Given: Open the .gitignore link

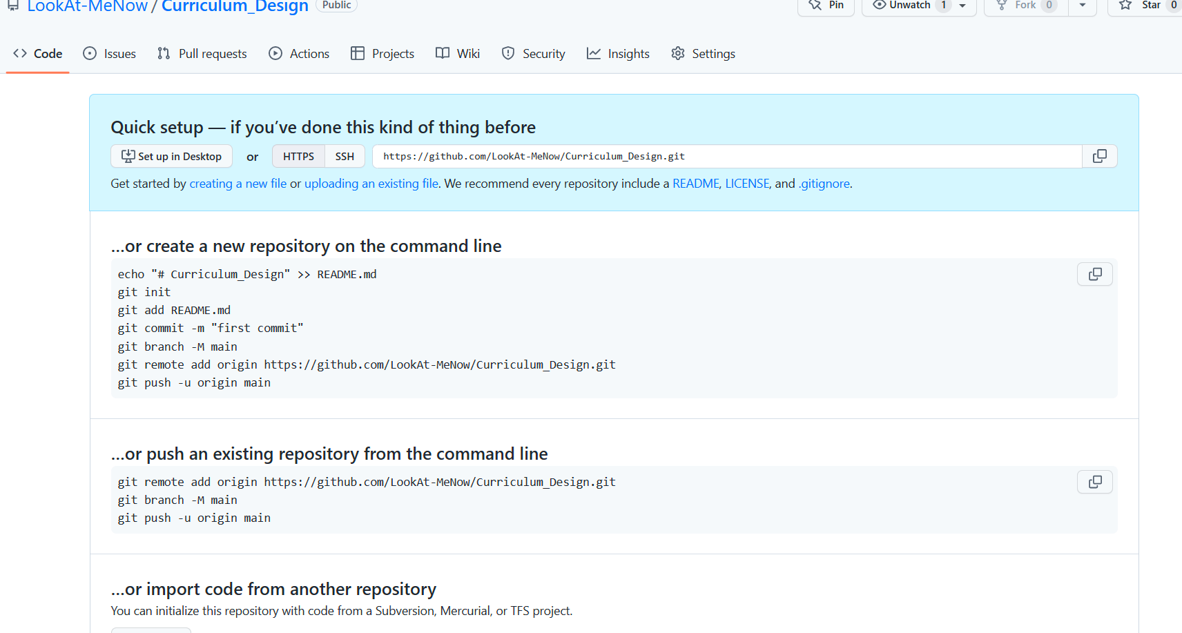Looking at the screenshot, I should point(824,184).
